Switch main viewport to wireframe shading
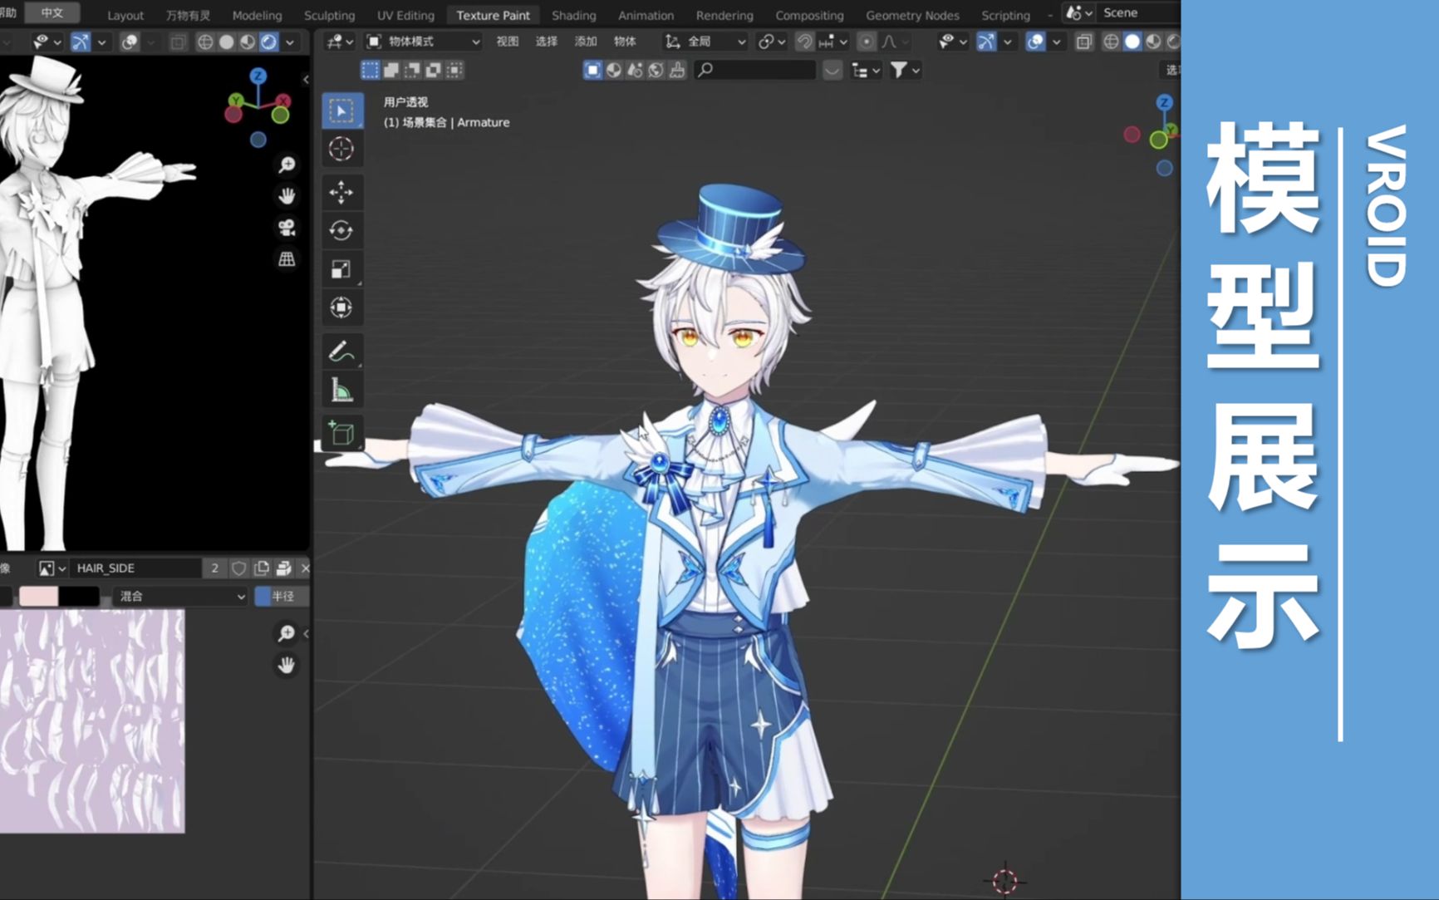1439x900 pixels. point(1111,42)
